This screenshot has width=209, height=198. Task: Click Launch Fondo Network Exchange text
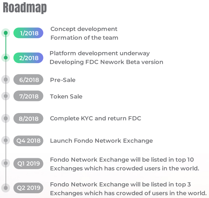[x=102, y=141]
